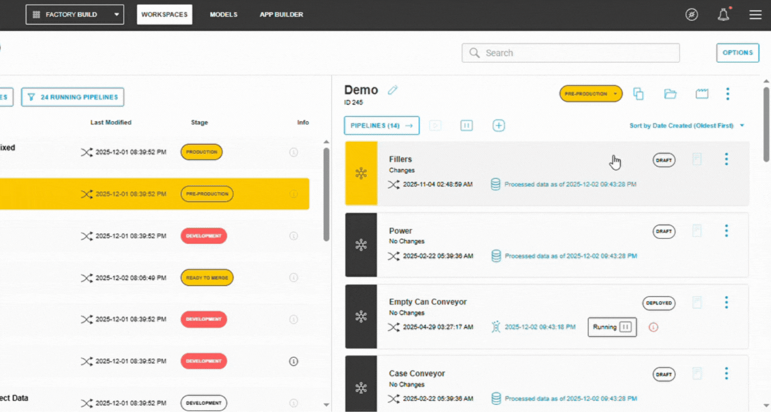Open the hamburger menu

(755, 15)
